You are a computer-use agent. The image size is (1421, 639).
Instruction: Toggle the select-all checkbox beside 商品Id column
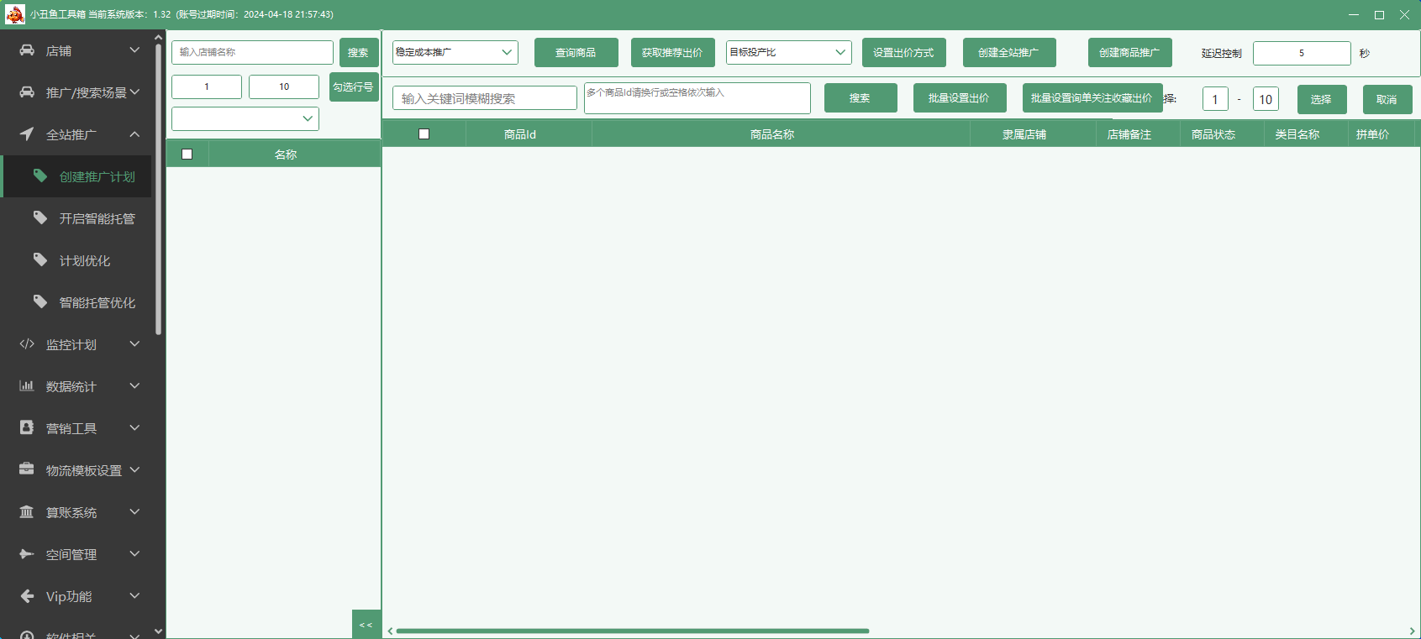[424, 134]
